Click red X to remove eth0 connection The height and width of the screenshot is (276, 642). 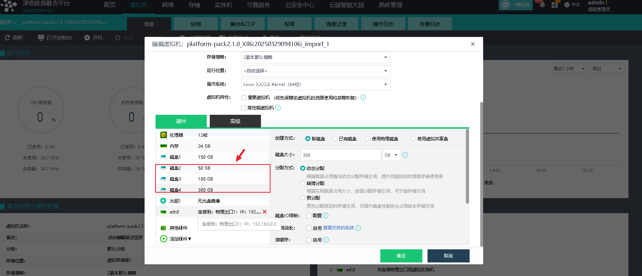[x=265, y=212]
